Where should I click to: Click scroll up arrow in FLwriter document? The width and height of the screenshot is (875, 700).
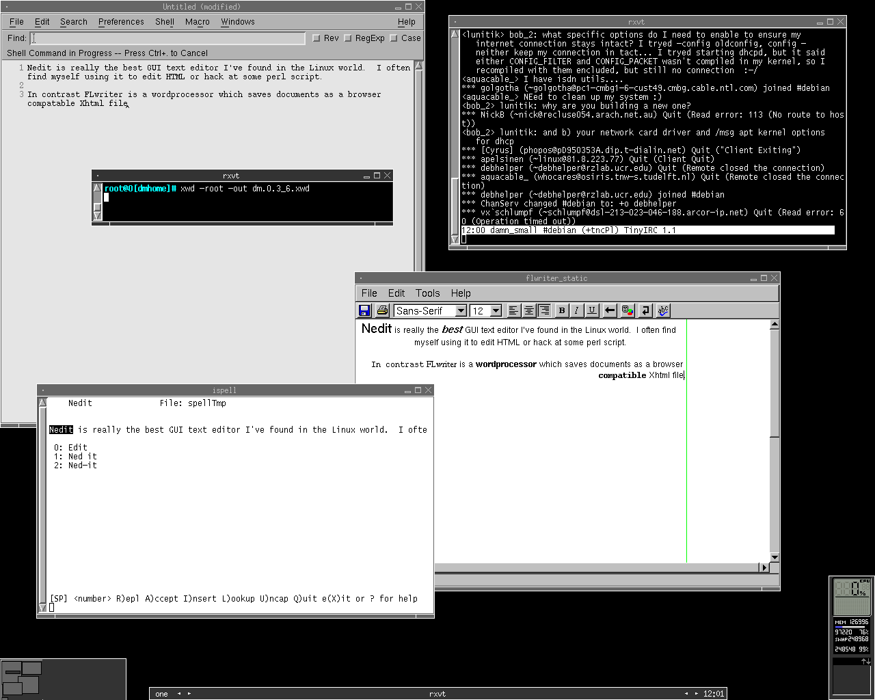click(x=775, y=325)
